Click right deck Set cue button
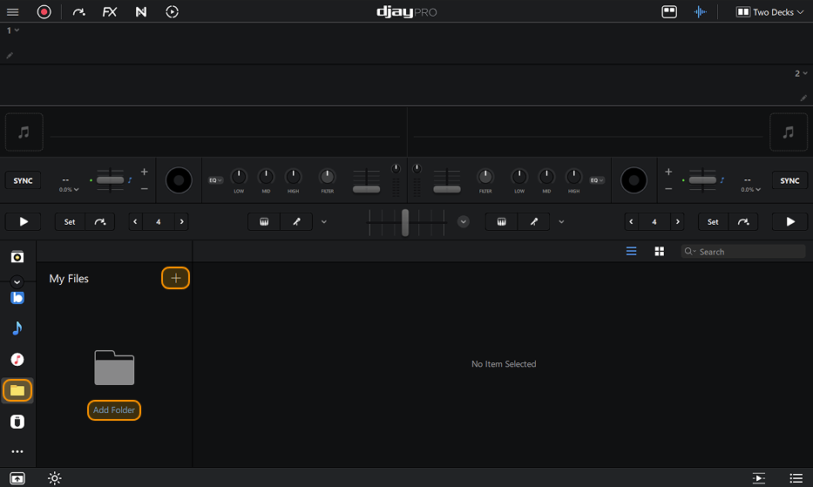The image size is (813, 487). 713,221
